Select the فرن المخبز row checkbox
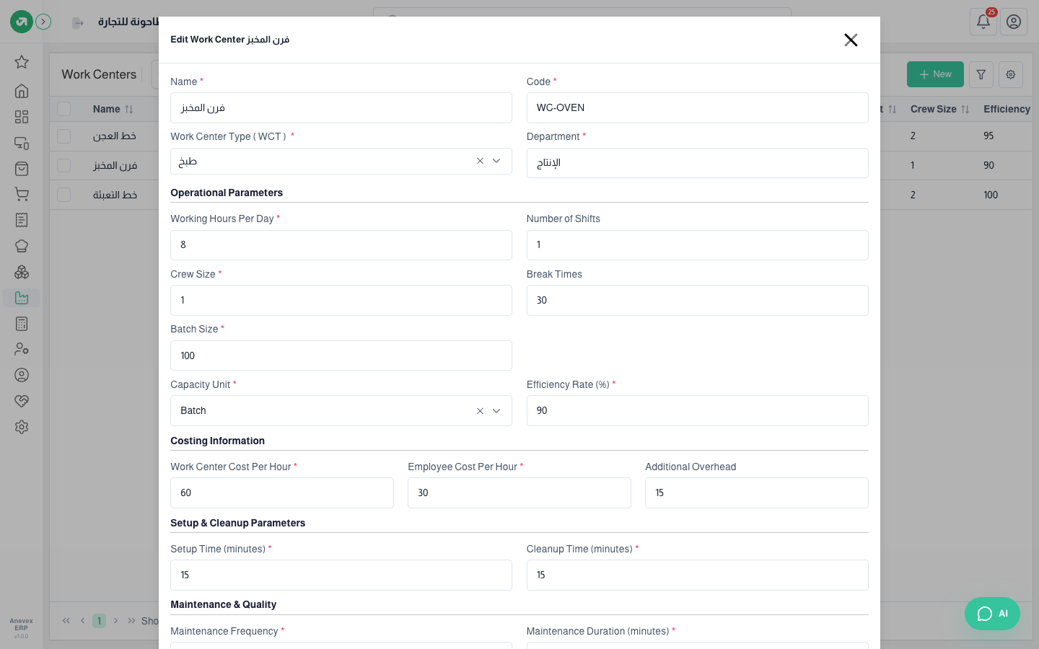The width and height of the screenshot is (1039, 649). point(64,165)
